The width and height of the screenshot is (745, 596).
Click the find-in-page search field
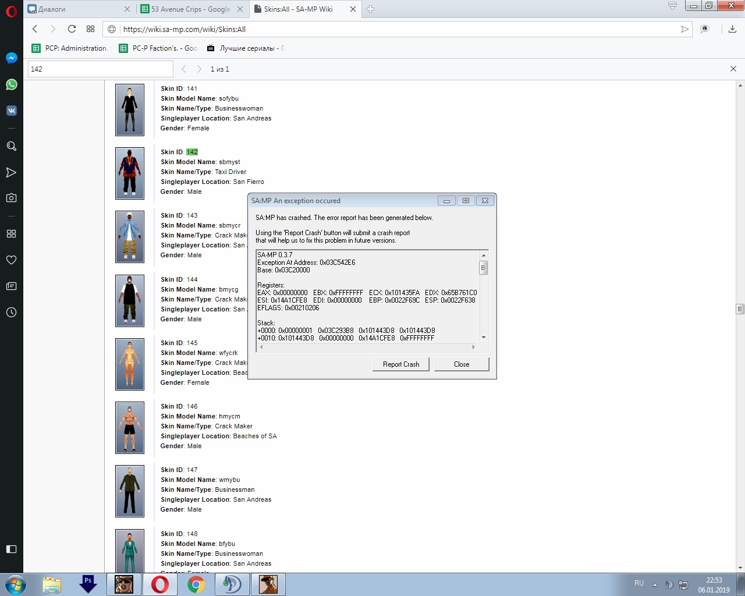coord(100,69)
